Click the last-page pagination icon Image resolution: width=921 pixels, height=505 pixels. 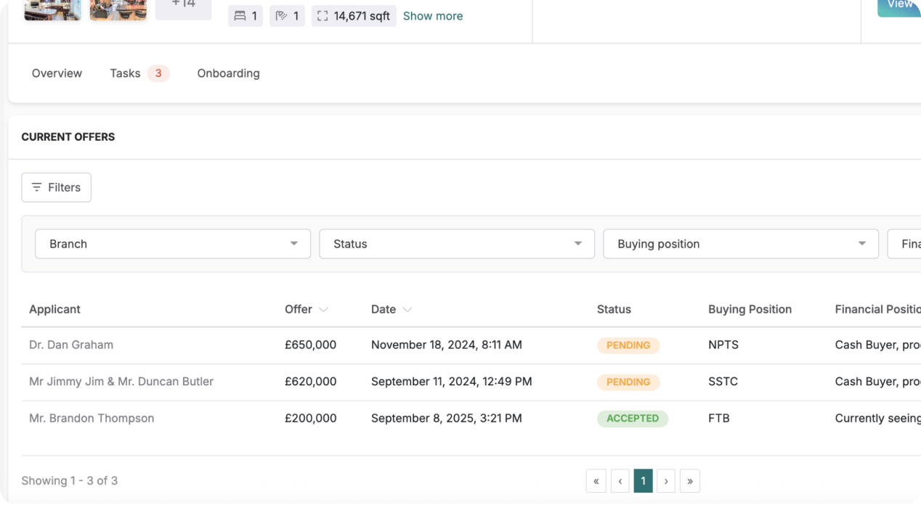point(689,480)
